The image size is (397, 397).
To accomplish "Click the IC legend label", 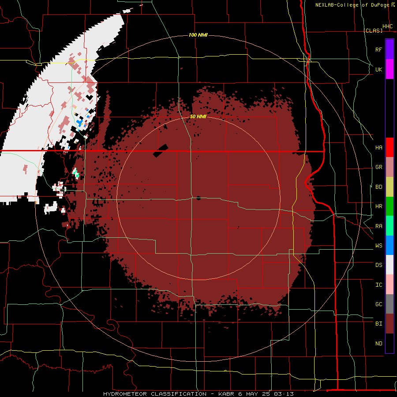I will click(379, 285).
